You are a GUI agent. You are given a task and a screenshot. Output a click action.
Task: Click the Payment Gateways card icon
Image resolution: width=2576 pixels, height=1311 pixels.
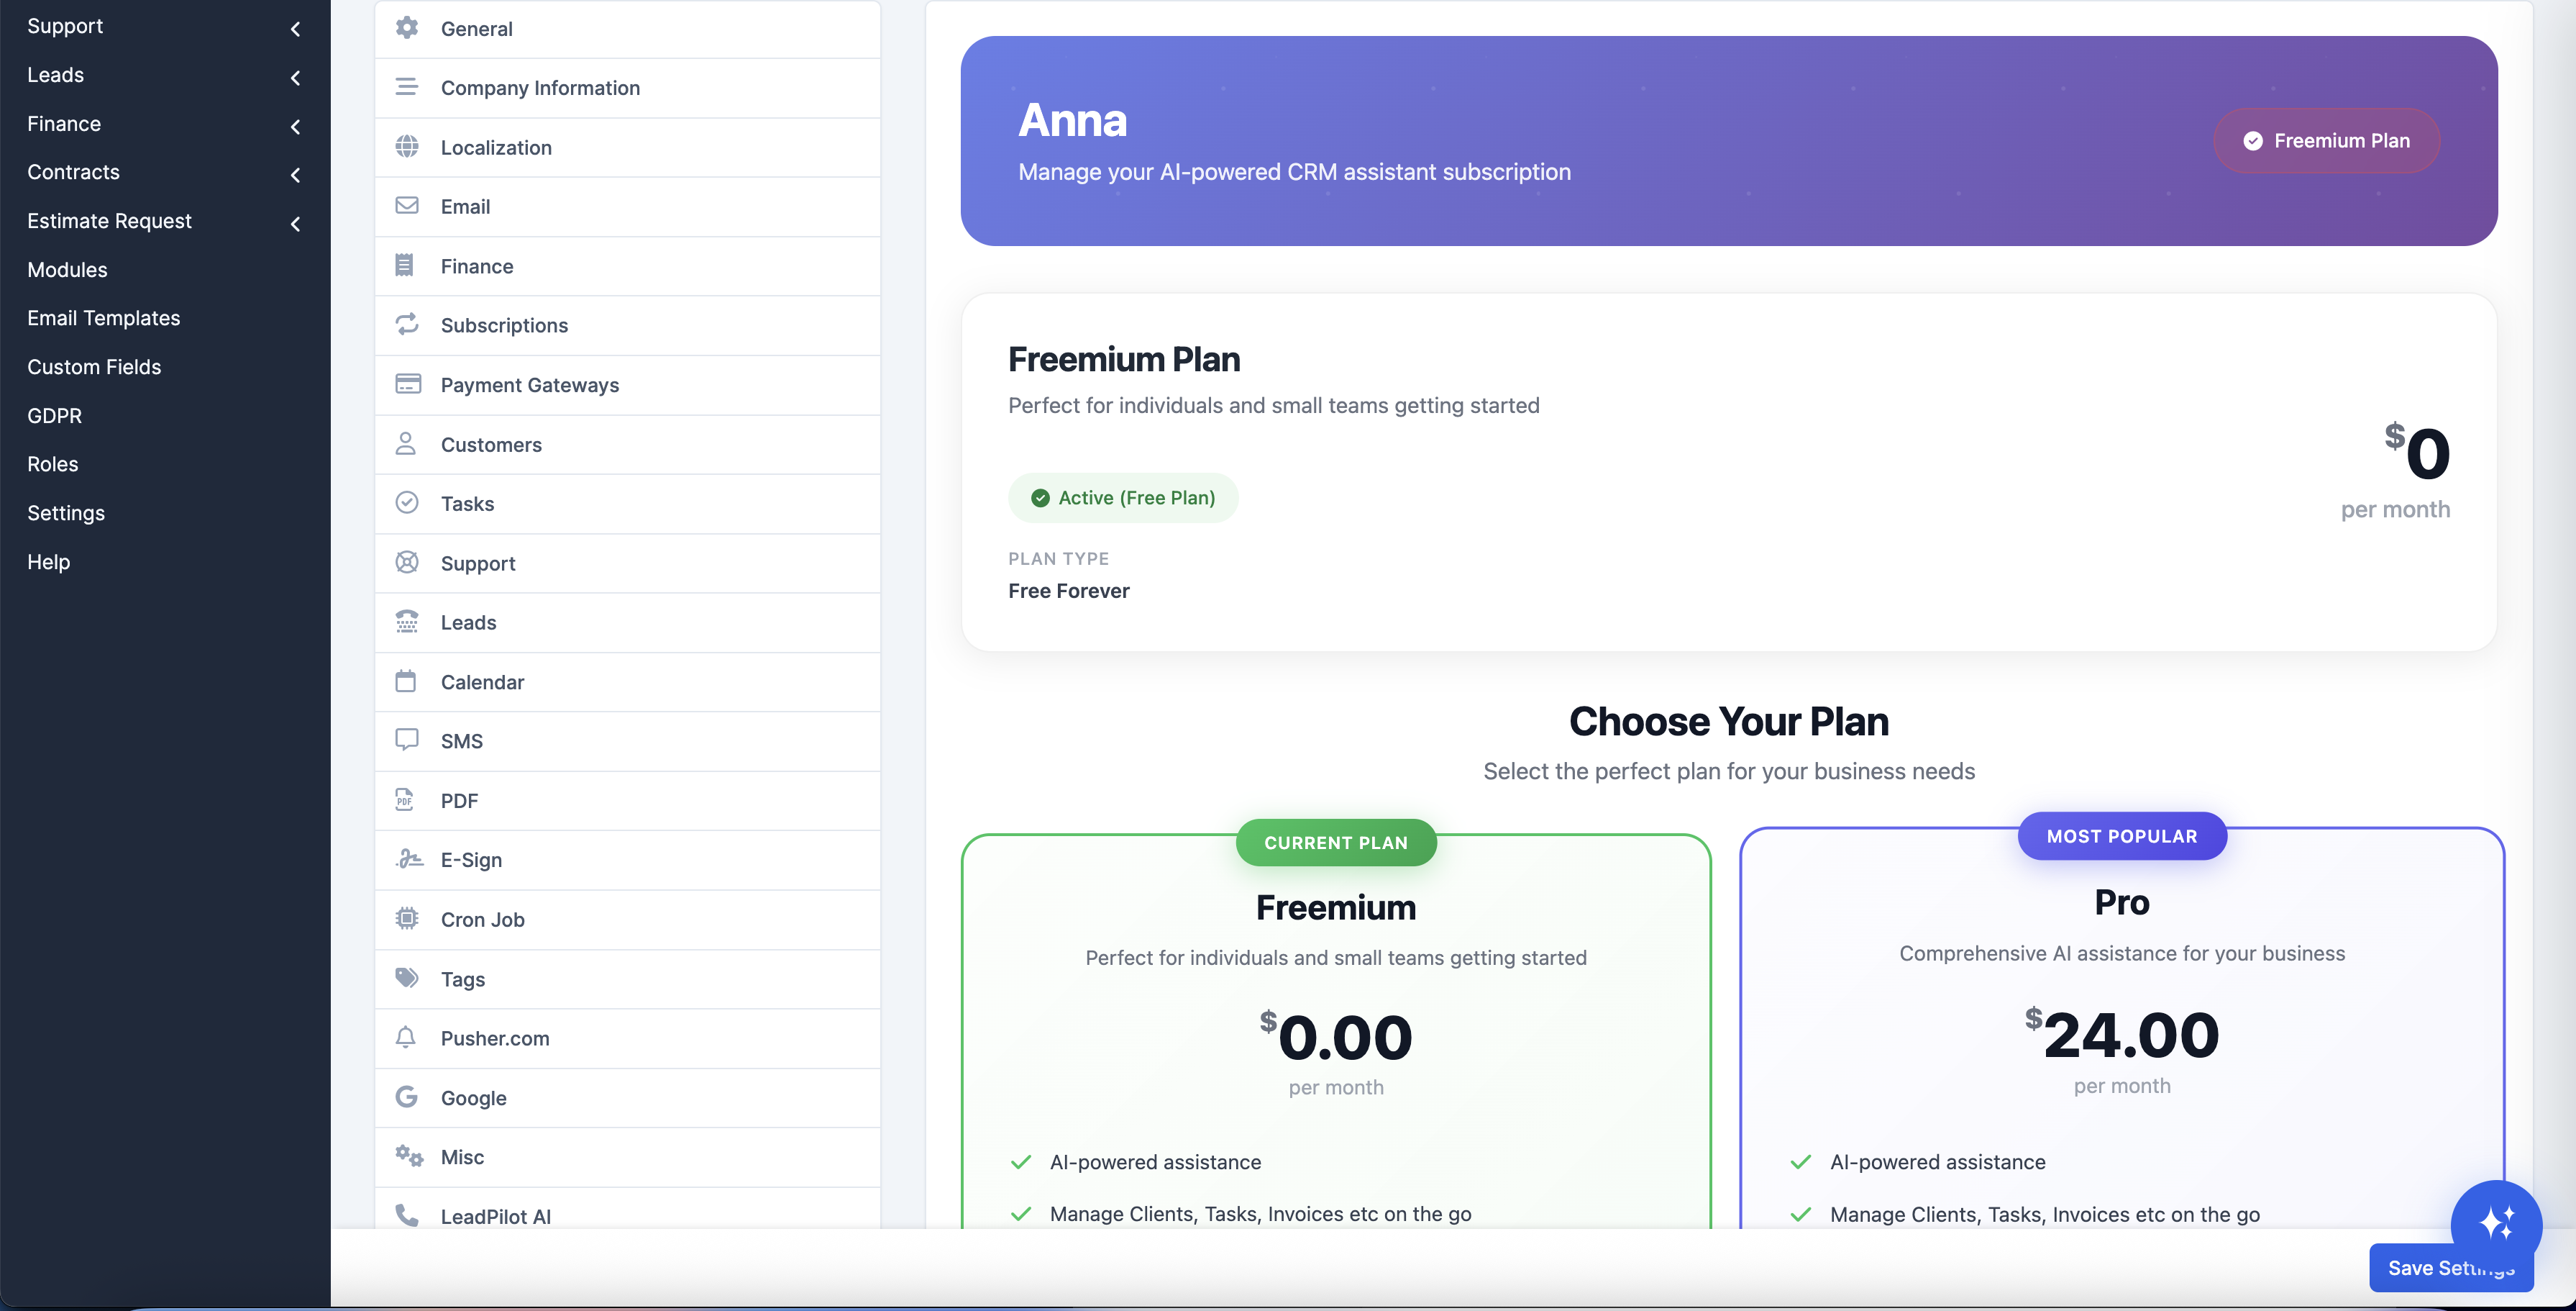tap(407, 384)
